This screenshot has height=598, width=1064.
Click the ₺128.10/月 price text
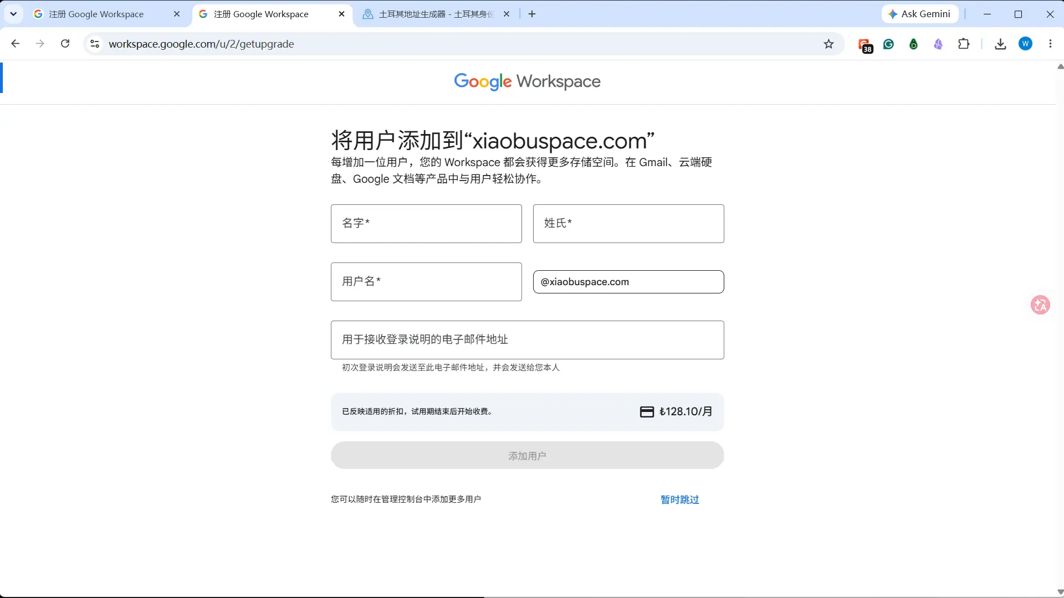point(686,411)
